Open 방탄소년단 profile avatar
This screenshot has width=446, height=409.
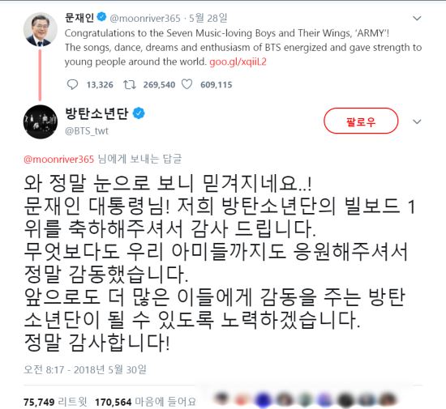[40, 121]
